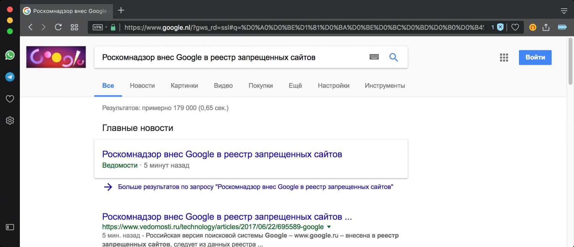Add page to bookmarks via address bar heart
This screenshot has height=247, width=574.
point(515,27)
